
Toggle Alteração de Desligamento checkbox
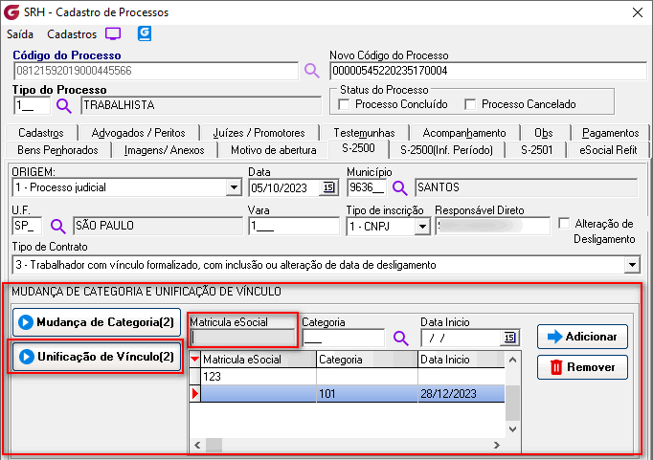coord(564,224)
